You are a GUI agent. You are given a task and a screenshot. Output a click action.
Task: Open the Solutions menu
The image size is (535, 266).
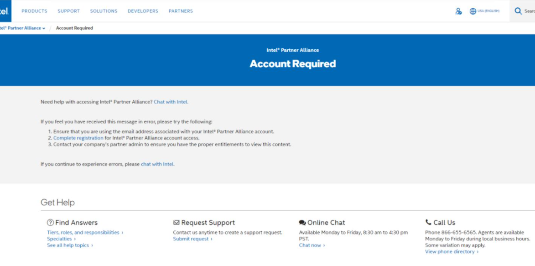[104, 11]
